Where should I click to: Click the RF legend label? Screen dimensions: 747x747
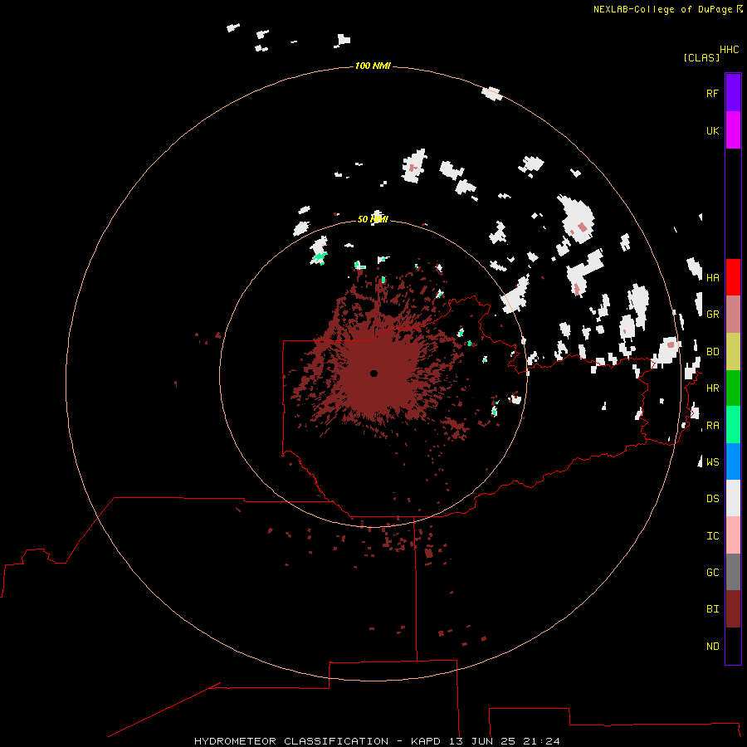[x=712, y=93]
